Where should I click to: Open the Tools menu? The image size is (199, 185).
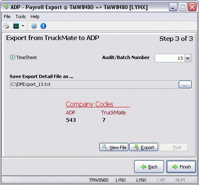coord(21,17)
